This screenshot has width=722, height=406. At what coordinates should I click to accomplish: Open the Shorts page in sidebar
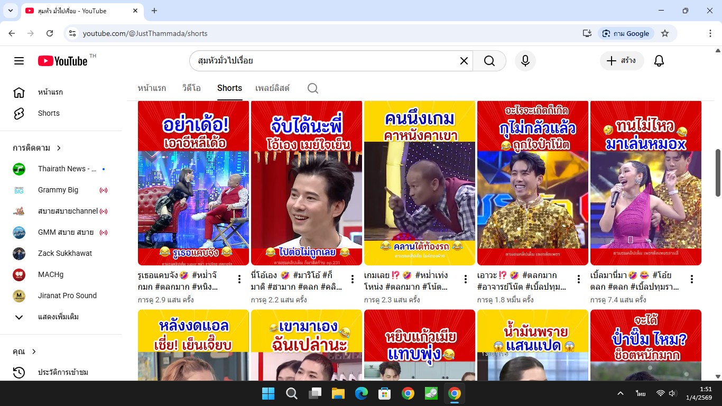click(49, 113)
